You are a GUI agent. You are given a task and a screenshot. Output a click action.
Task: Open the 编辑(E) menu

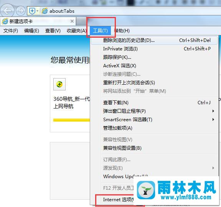point(31,31)
